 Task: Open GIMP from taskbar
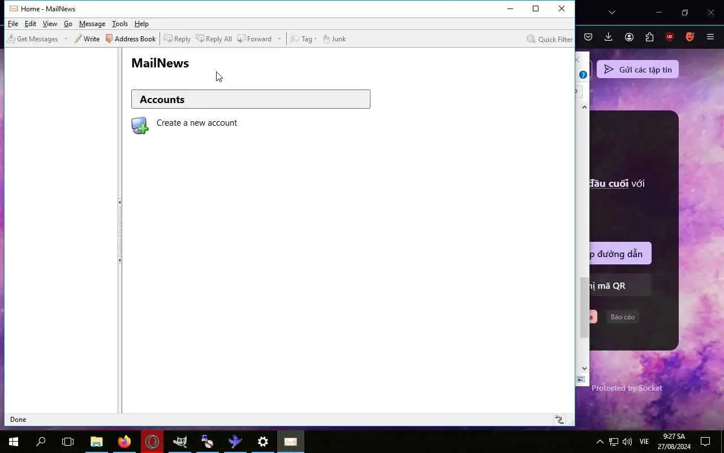pos(180,442)
